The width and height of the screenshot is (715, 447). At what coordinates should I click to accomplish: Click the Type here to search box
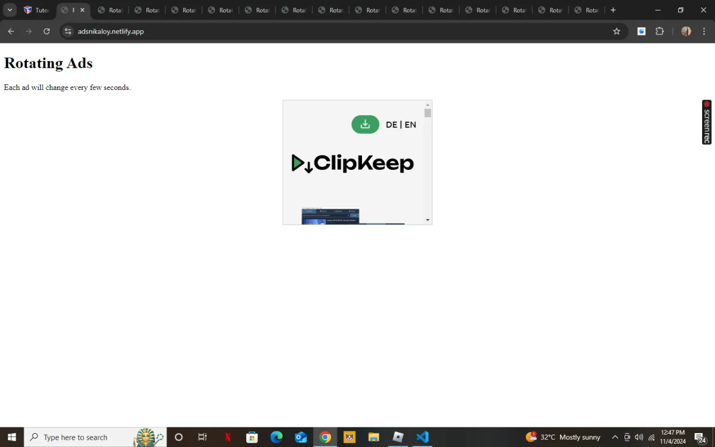click(96, 437)
